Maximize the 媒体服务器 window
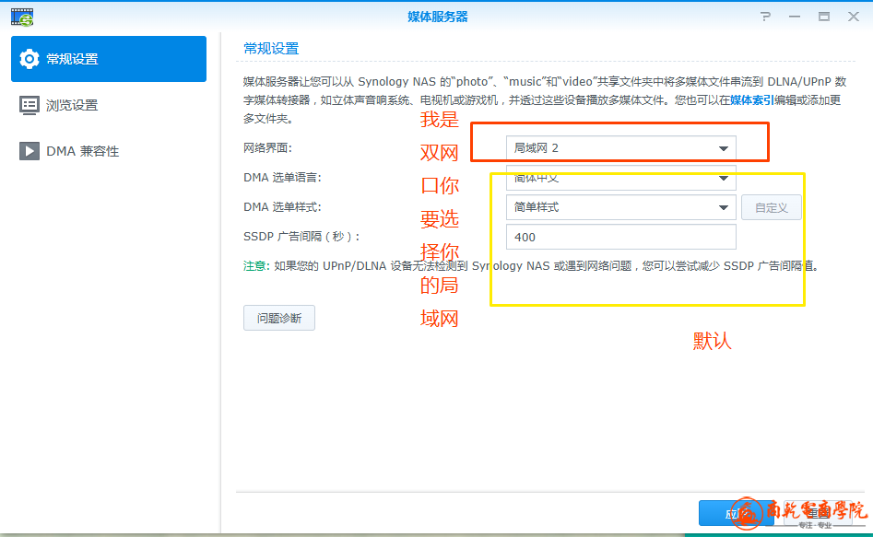The image size is (873, 537). pos(824,17)
